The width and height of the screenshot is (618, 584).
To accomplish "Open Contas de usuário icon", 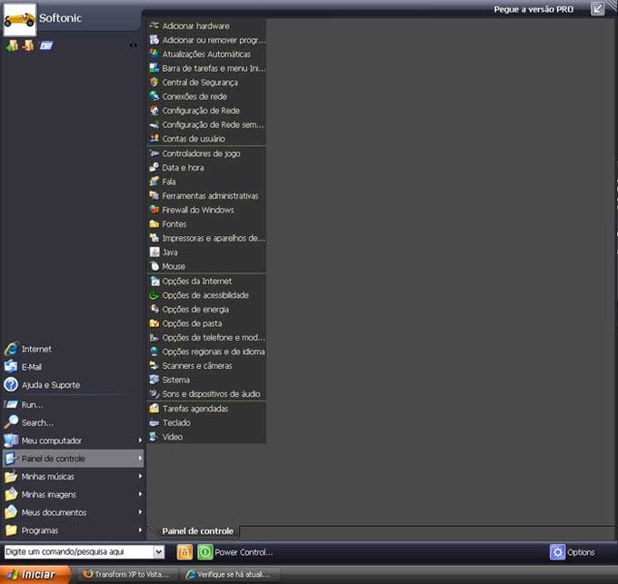I will pyautogui.click(x=154, y=139).
